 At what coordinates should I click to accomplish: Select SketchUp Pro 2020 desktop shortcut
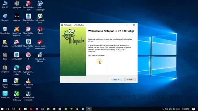point(28,6)
